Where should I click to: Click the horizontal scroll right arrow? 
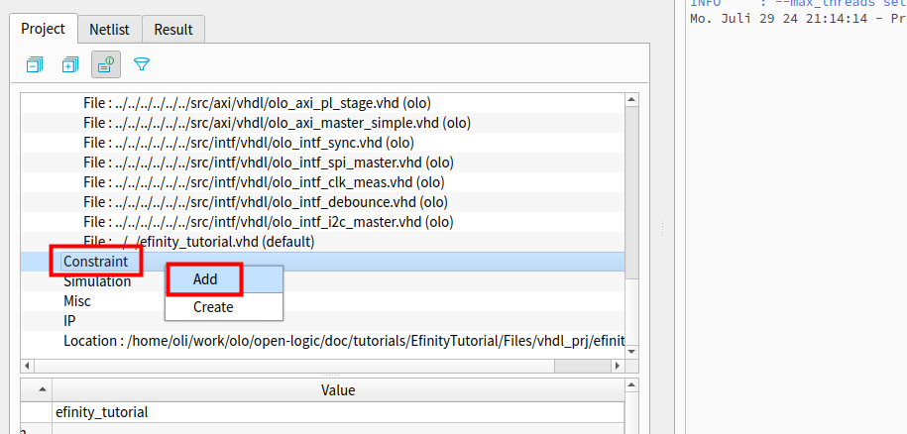[x=618, y=366]
